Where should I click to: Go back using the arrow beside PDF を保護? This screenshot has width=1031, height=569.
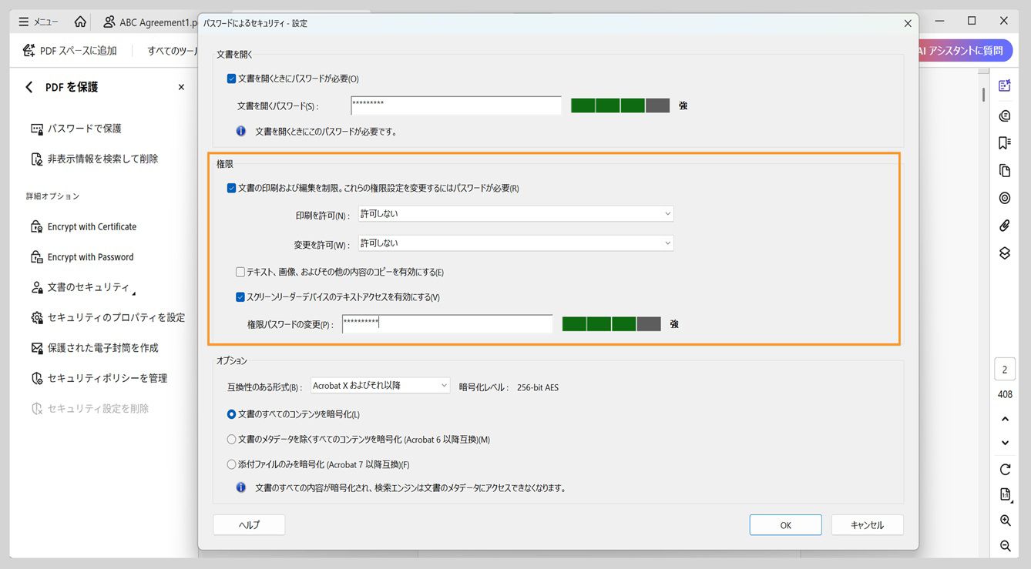point(29,87)
